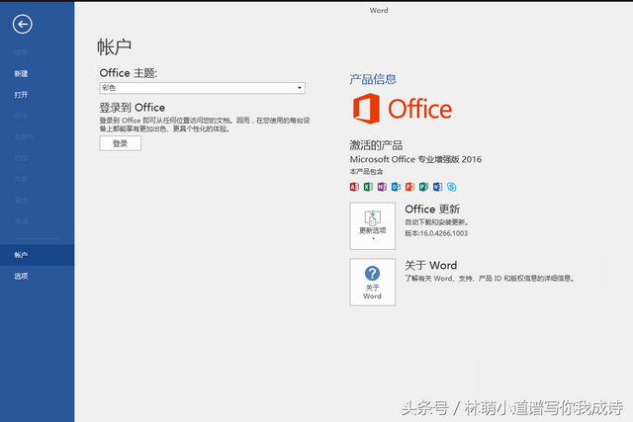Click the 登录 sign-in button

121,143
